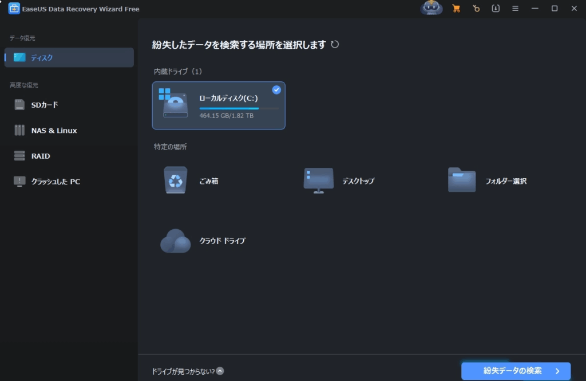This screenshot has width=586, height=381.
Task: Open the hamburger menu in title bar
Action: pos(516,8)
